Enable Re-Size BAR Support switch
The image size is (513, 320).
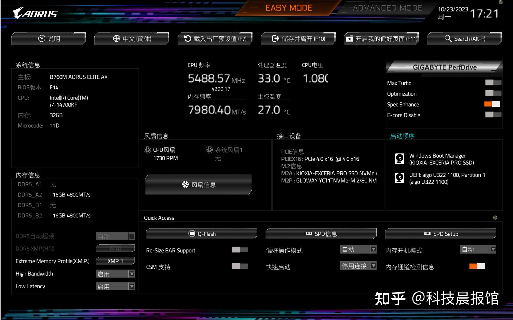[x=240, y=250]
